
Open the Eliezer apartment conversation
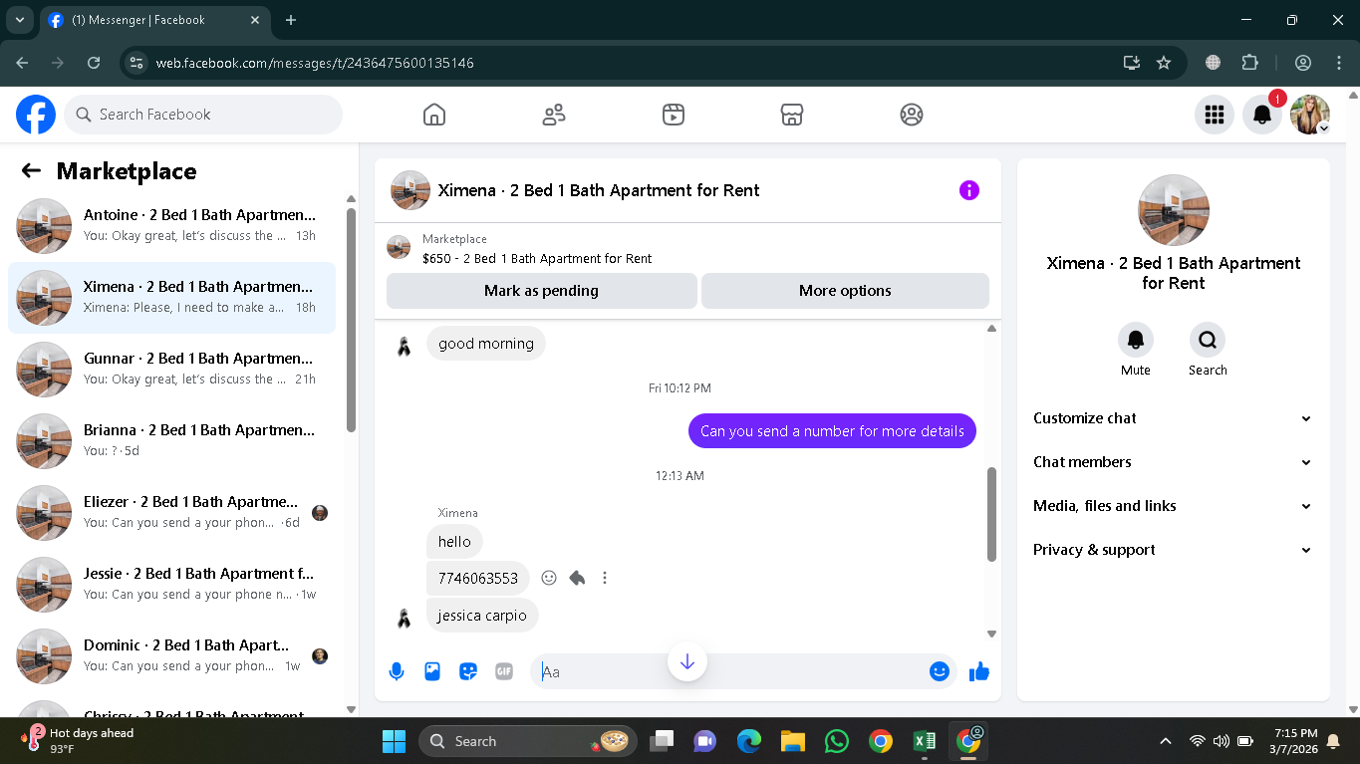[171, 513]
